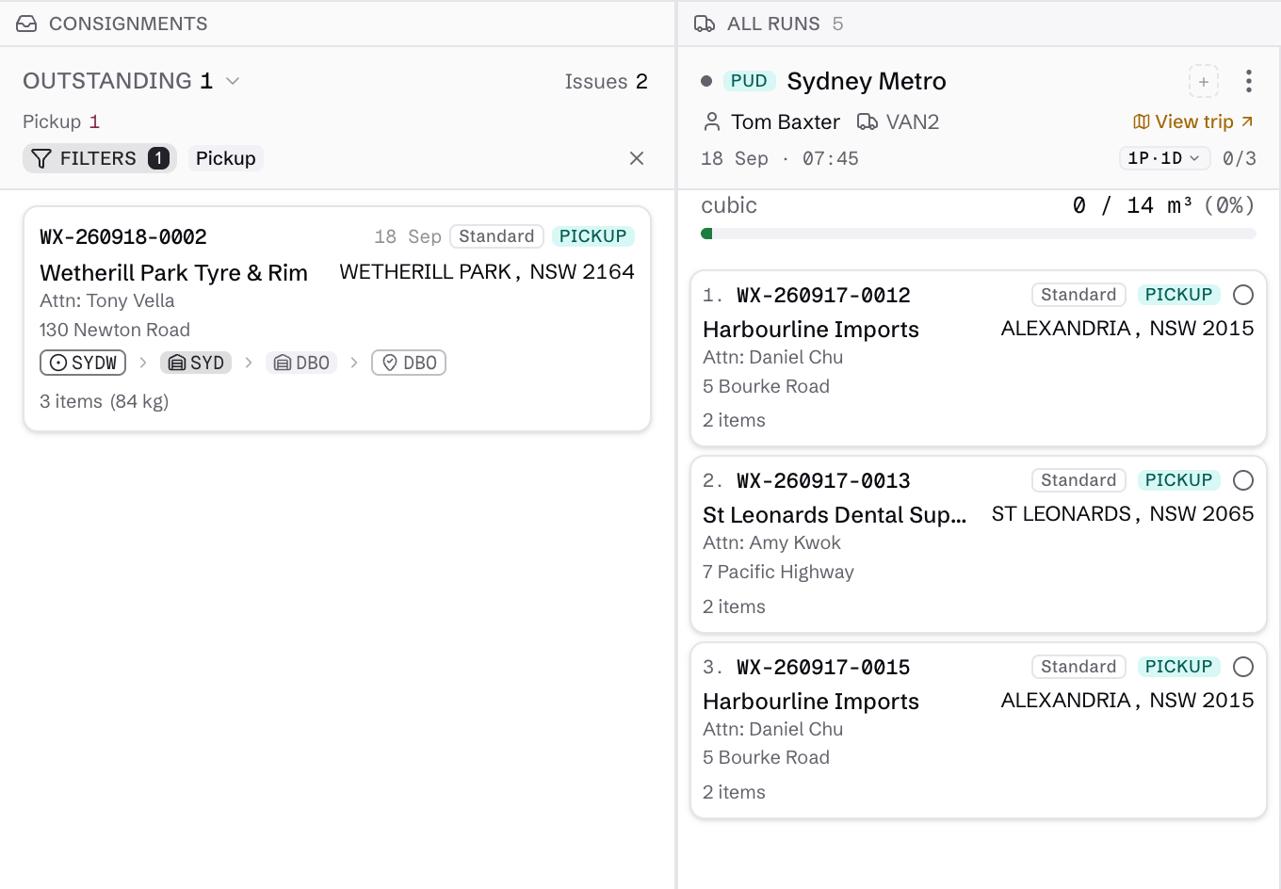Click consignment number WX-260917-0012

point(823,295)
